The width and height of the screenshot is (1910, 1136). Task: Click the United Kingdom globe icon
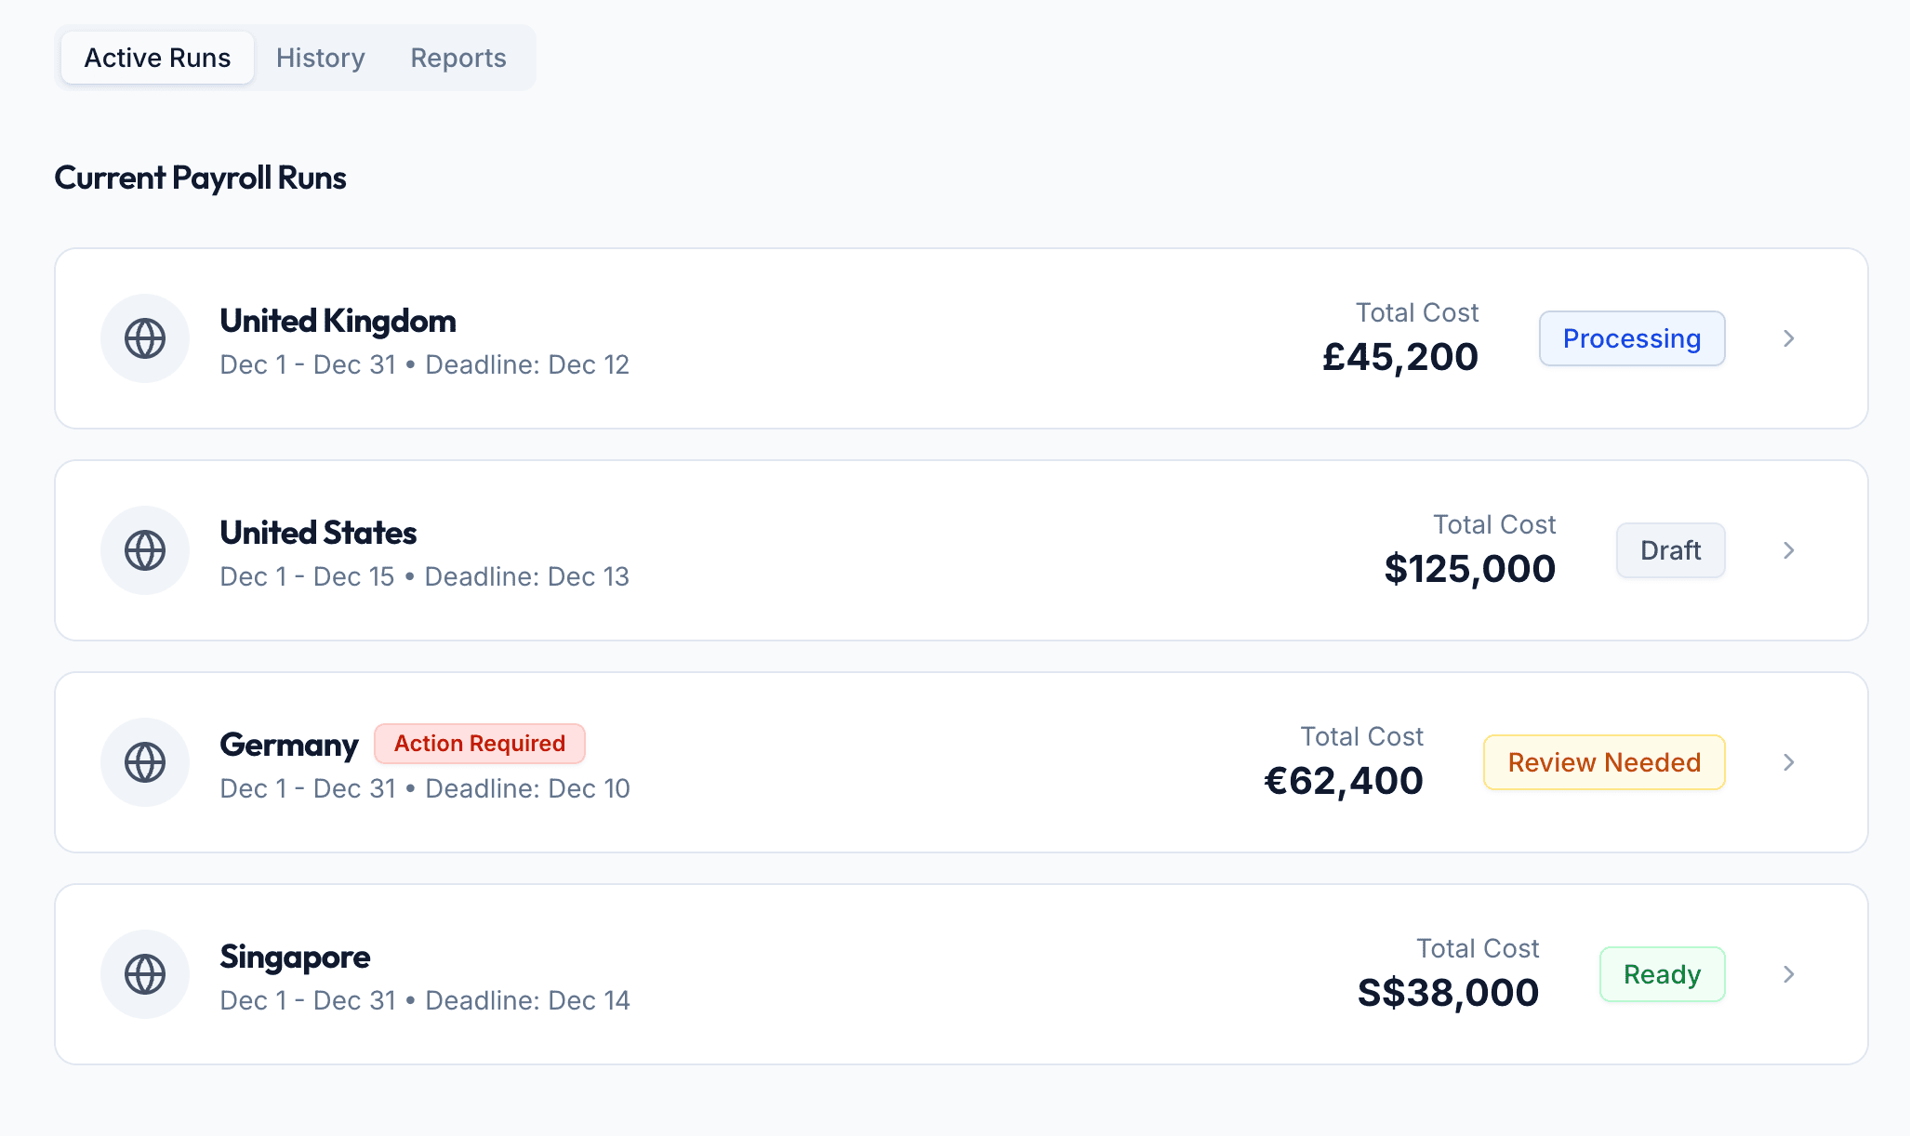click(145, 338)
